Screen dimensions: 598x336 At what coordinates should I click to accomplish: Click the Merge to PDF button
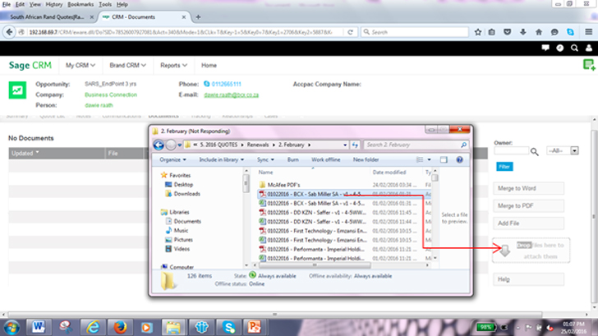coord(528,205)
